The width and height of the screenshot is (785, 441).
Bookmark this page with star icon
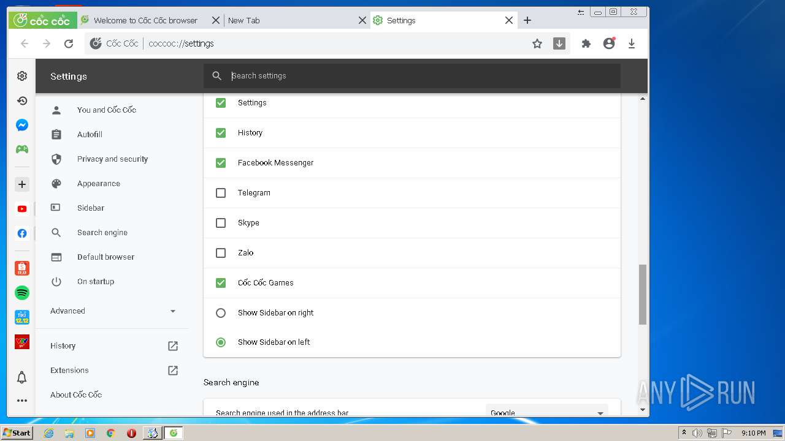click(x=537, y=43)
